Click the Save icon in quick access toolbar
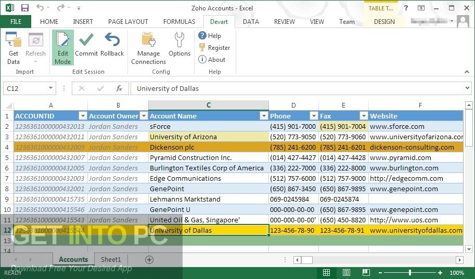This screenshot has width=475, height=279. (x=25, y=8)
